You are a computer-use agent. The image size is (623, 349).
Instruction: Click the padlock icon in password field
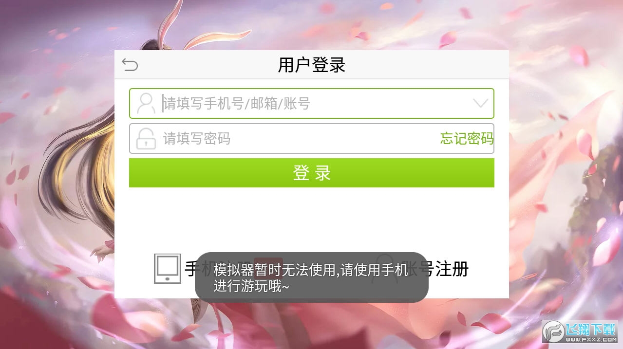coord(146,138)
